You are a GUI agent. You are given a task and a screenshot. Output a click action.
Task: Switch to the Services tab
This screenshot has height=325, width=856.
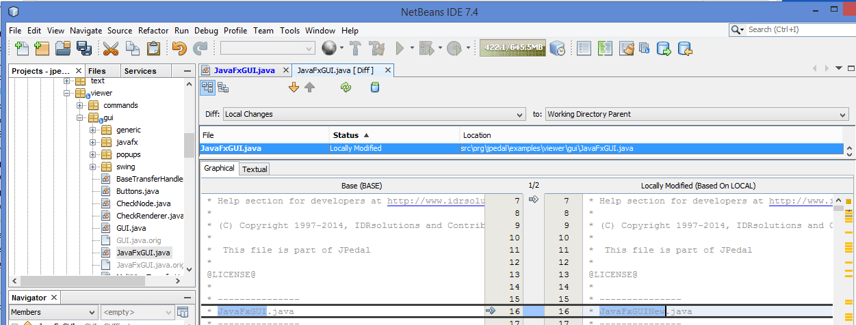pos(140,71)
